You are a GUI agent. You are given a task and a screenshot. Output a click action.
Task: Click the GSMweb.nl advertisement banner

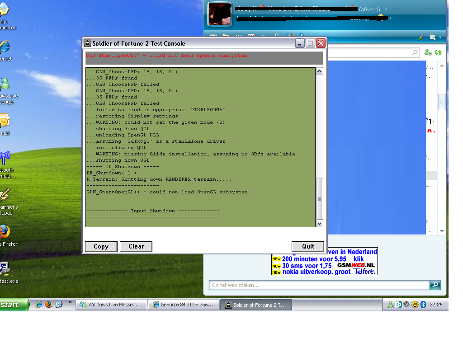pyautogui.click(x=324, y=262)
